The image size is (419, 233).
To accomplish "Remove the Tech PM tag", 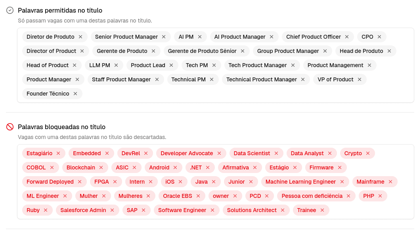I will (214, 65).
